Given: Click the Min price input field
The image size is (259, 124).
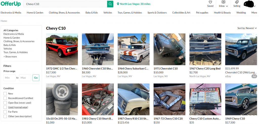Looking at the screenshot, I should point(10,78).
